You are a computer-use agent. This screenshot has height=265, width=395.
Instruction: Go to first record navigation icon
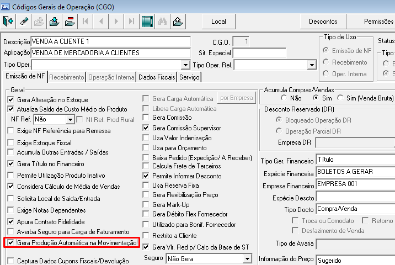pyautogui.click(x=86, y=22)
